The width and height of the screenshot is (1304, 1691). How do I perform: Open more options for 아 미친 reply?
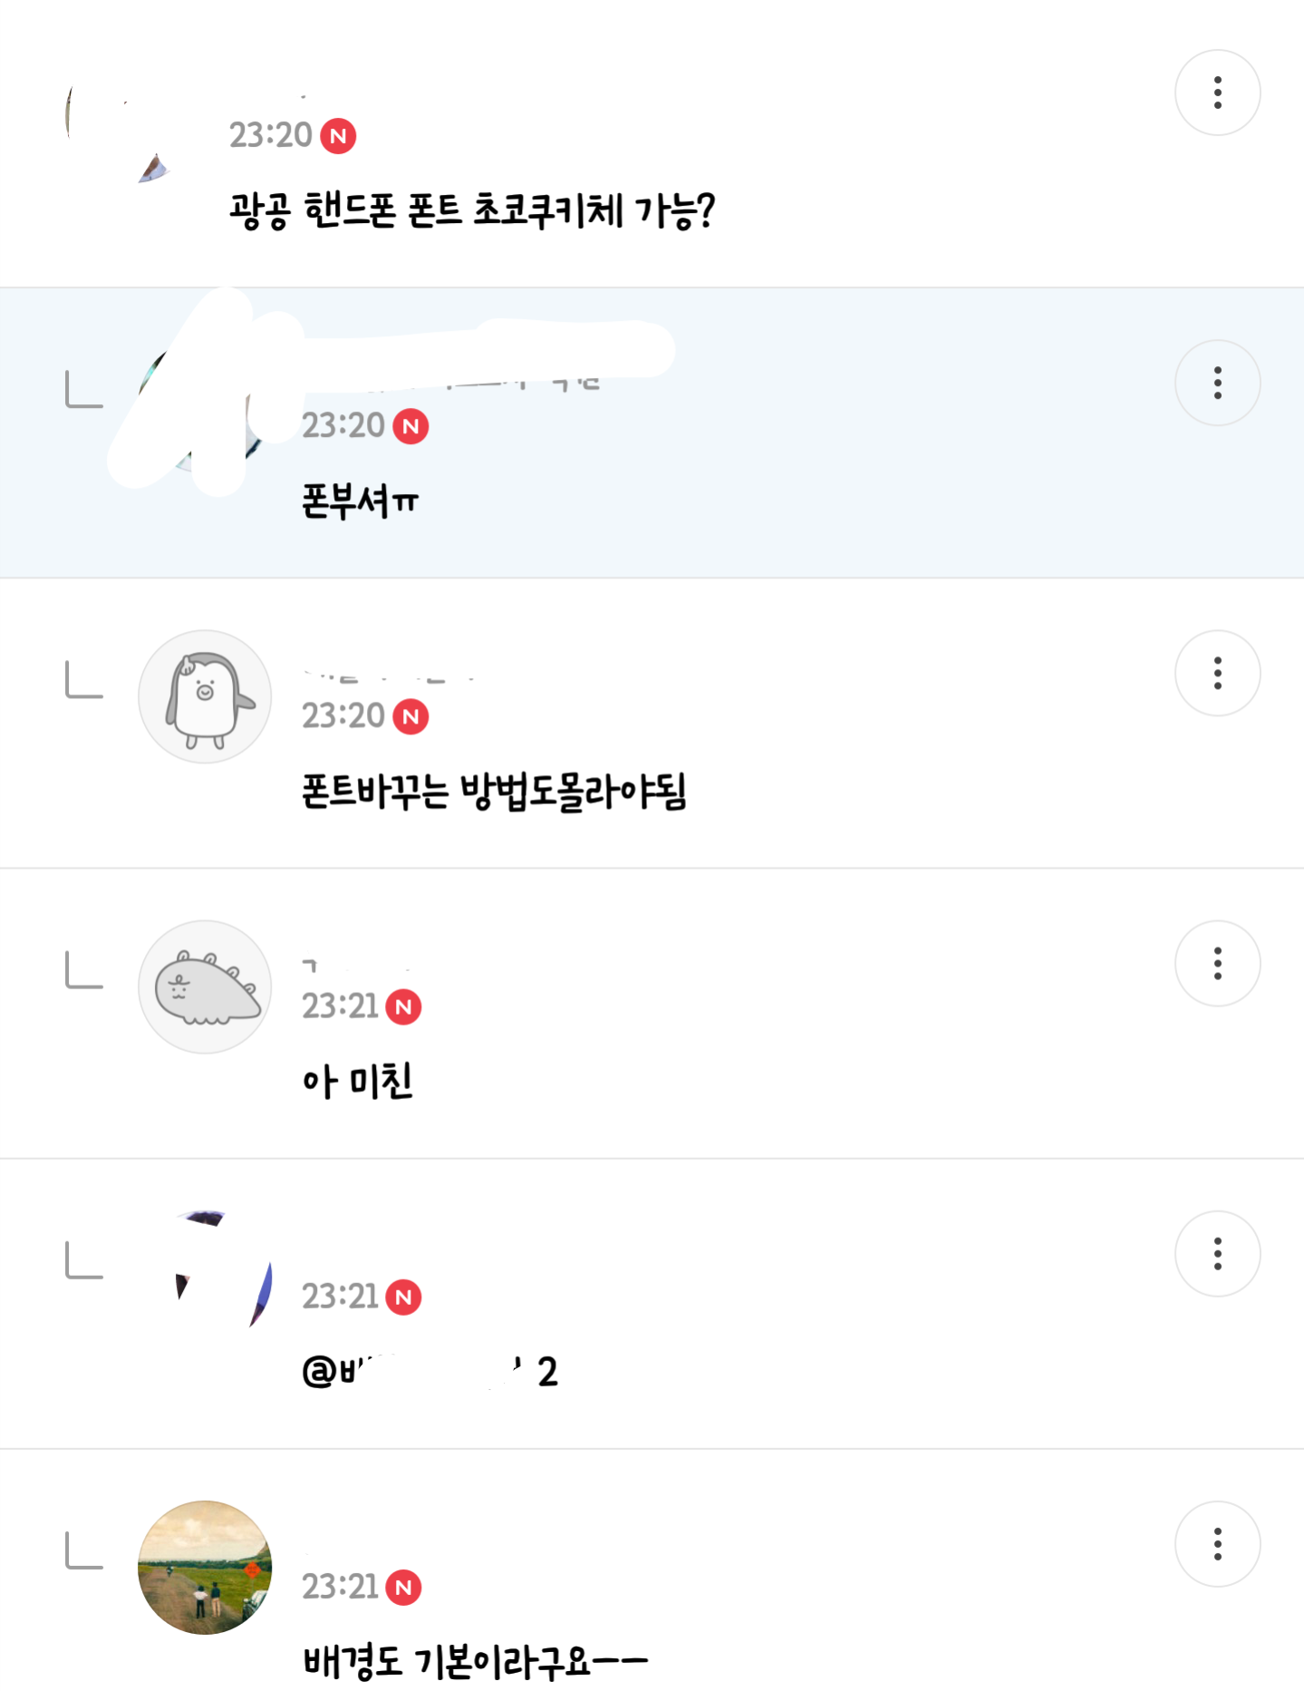(1217, 963)
